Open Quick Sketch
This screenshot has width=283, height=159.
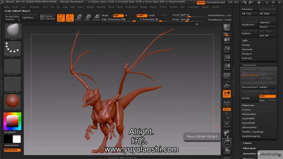coord(48,17)
